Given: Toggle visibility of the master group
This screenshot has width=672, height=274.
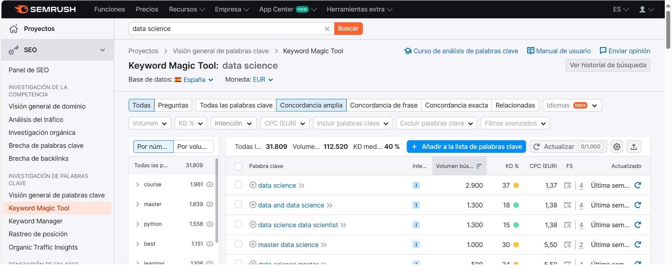Looking at the screenshot, I should coord(210,204).
